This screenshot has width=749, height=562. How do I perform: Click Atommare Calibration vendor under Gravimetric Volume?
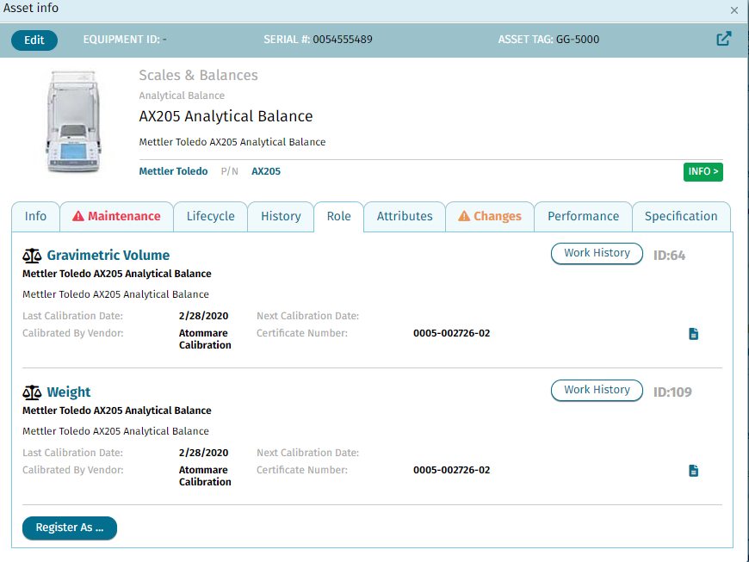[205, 339]
